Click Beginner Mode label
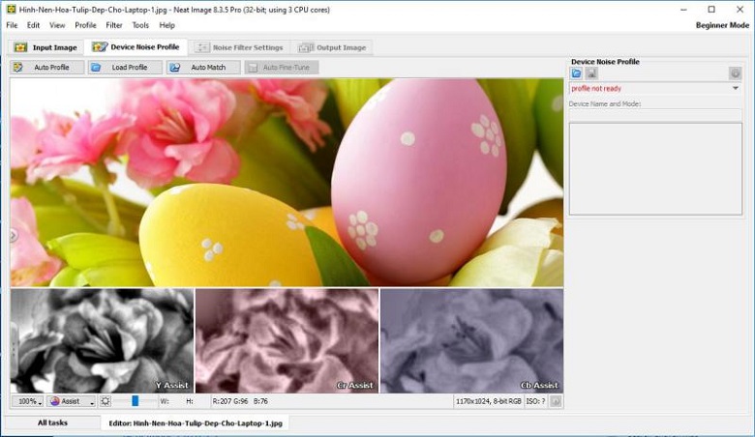This screenshot has height=437, width=755. point(722,25)
